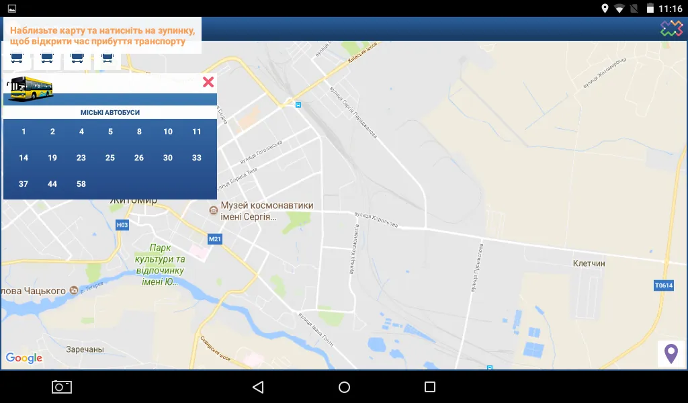Pick bus route 19
Image resolution: width=688 pixels, height=403 pixels.
[52, 158]
